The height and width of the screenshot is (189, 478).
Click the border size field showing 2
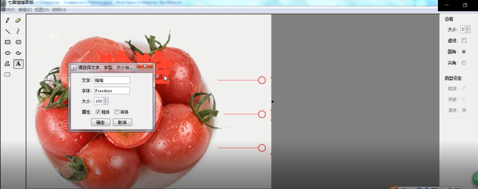[462, 29]
